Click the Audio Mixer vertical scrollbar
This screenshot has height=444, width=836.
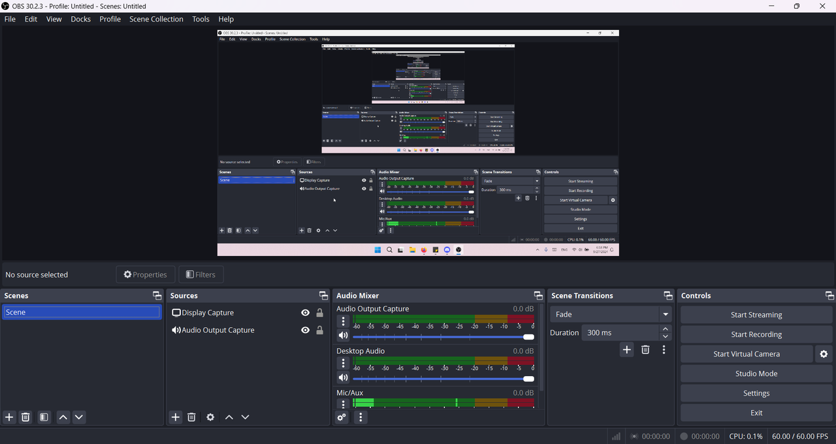541,348
